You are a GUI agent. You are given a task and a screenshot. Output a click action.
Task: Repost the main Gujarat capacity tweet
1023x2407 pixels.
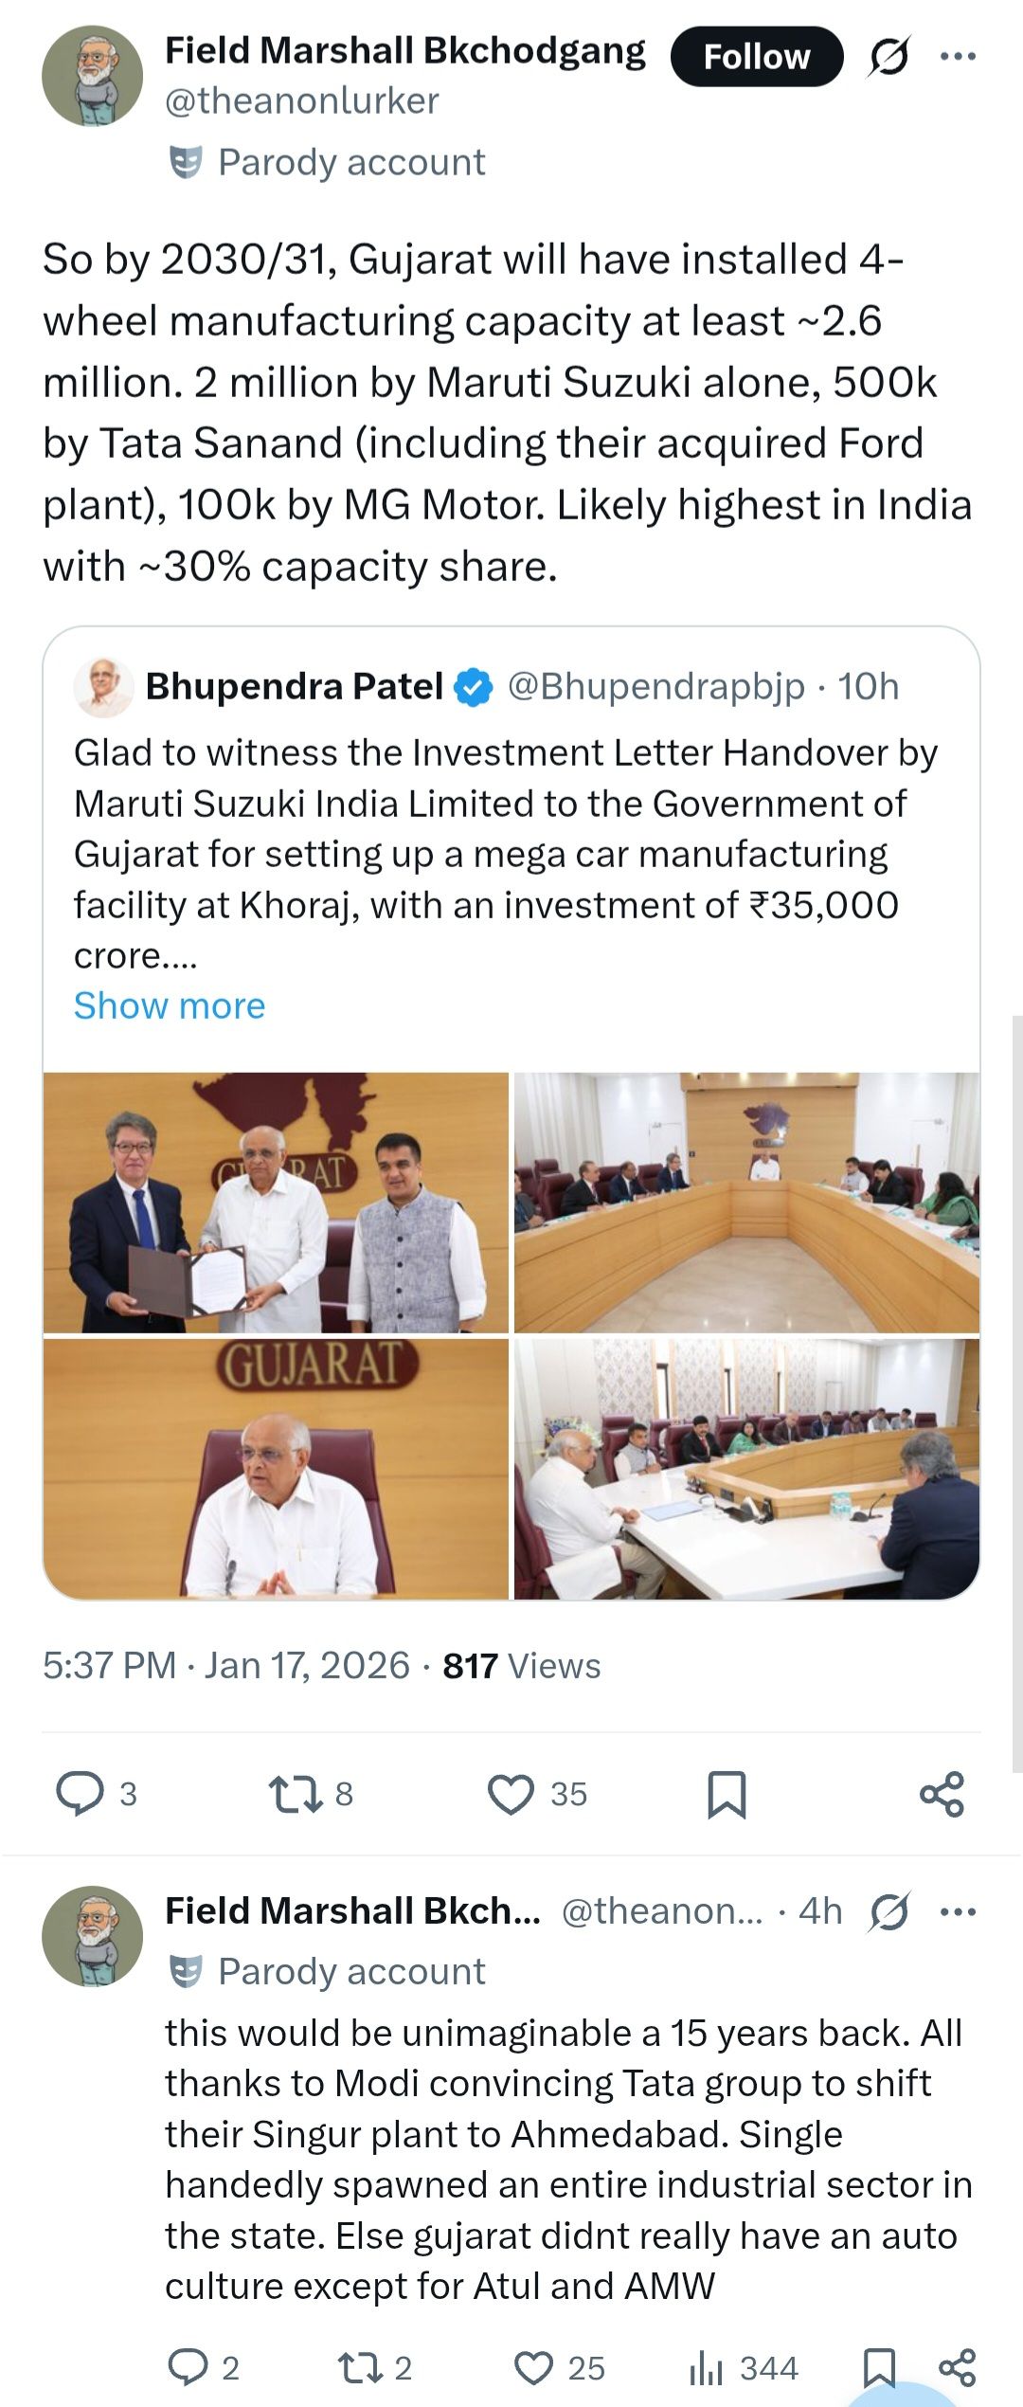pos(296,1793)
